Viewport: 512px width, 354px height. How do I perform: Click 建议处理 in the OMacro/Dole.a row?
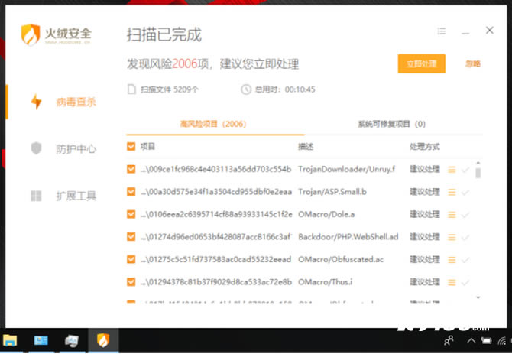pos(425,214)
